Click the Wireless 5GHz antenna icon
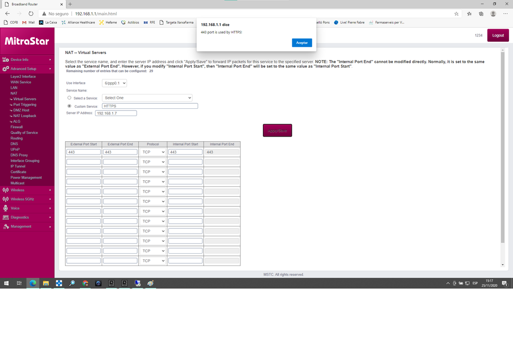 point(6,199)
